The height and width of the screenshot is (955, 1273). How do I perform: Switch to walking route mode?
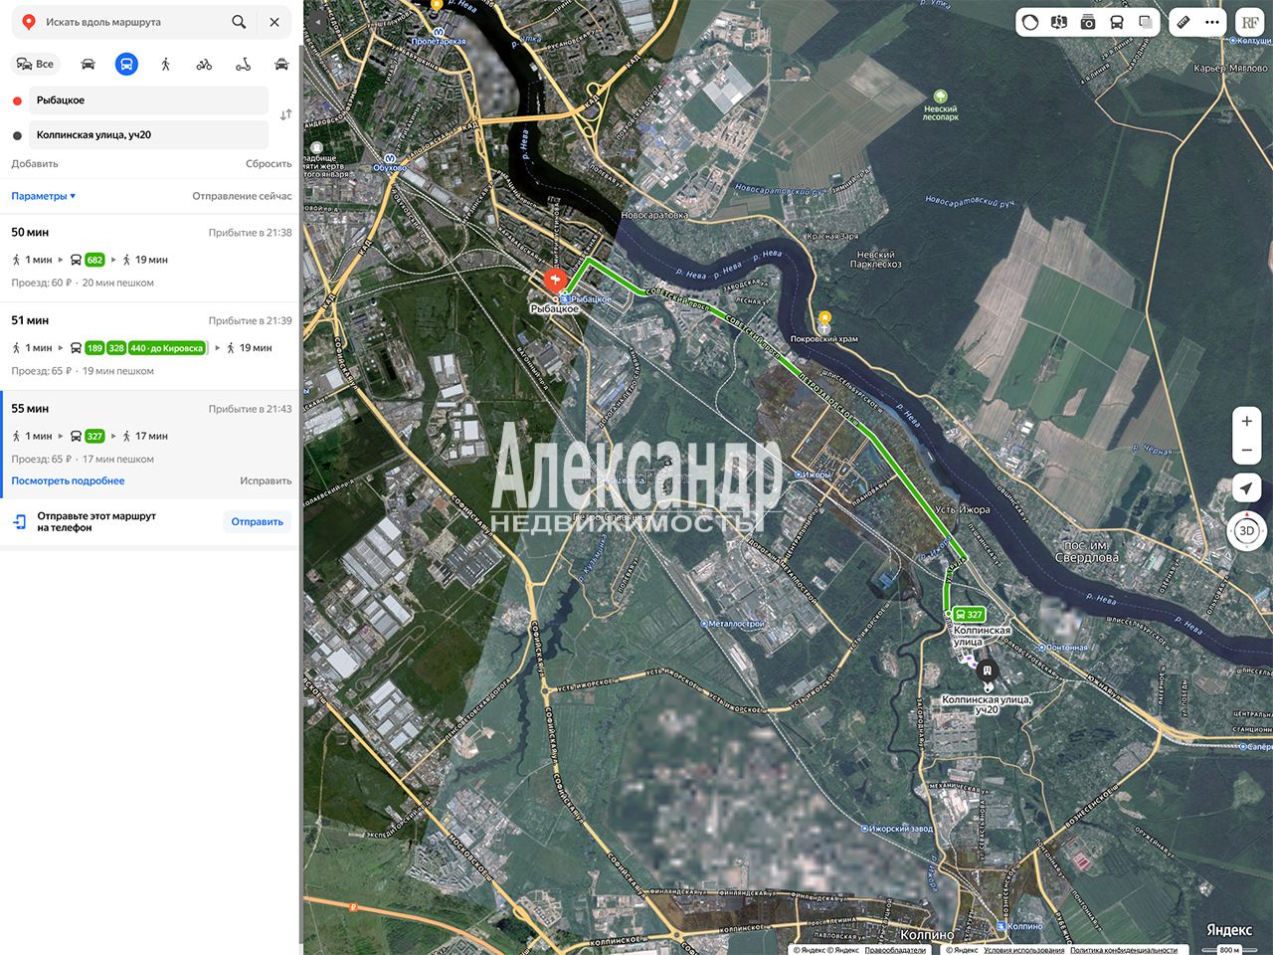pos(165,64)
